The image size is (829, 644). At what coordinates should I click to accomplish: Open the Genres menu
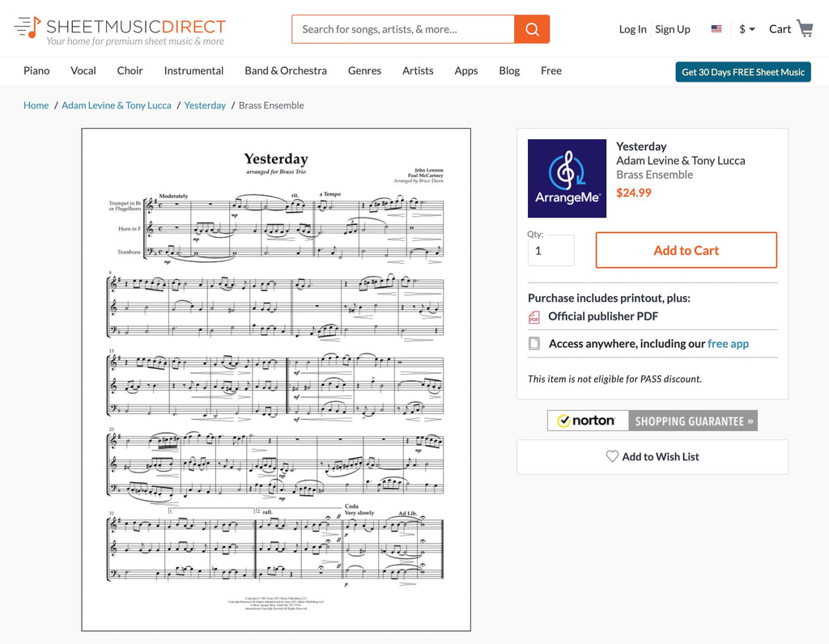point(364,70)
